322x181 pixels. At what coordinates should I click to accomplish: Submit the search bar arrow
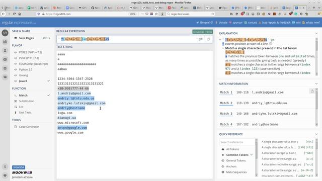click(x=212, y=14)
